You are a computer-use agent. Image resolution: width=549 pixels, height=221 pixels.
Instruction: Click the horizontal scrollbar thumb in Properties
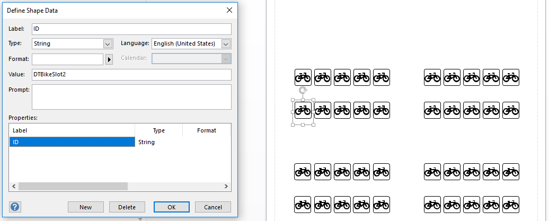[73, 187]
